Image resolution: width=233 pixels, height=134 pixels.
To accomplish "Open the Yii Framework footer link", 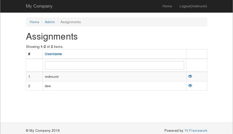I will [196, 130].
